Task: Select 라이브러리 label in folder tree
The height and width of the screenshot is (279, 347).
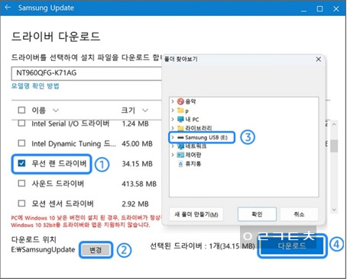Action: pyautogui.click(x=199, y=128)
